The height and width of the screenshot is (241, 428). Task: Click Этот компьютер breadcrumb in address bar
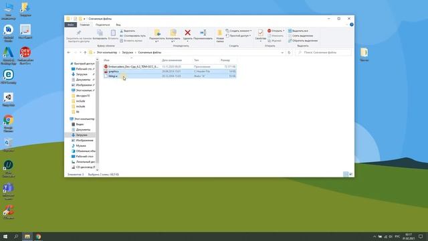107,52
